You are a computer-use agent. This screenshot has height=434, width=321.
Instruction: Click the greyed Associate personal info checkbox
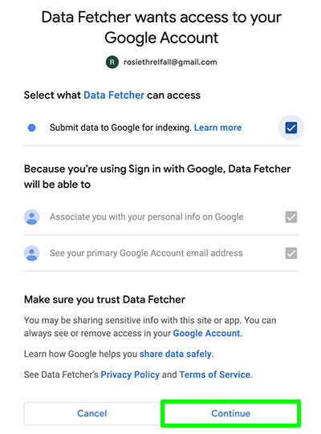point(291,217)
